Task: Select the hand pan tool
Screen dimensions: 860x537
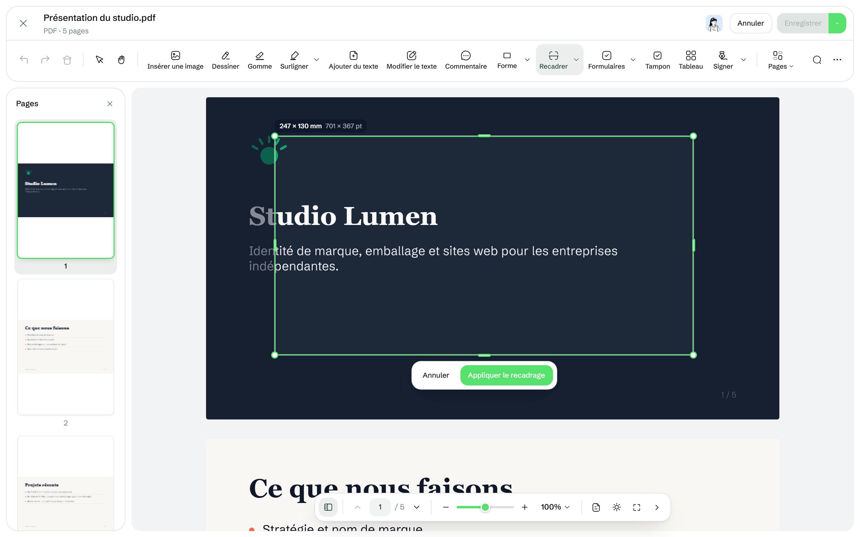Action: pos(121,60)
